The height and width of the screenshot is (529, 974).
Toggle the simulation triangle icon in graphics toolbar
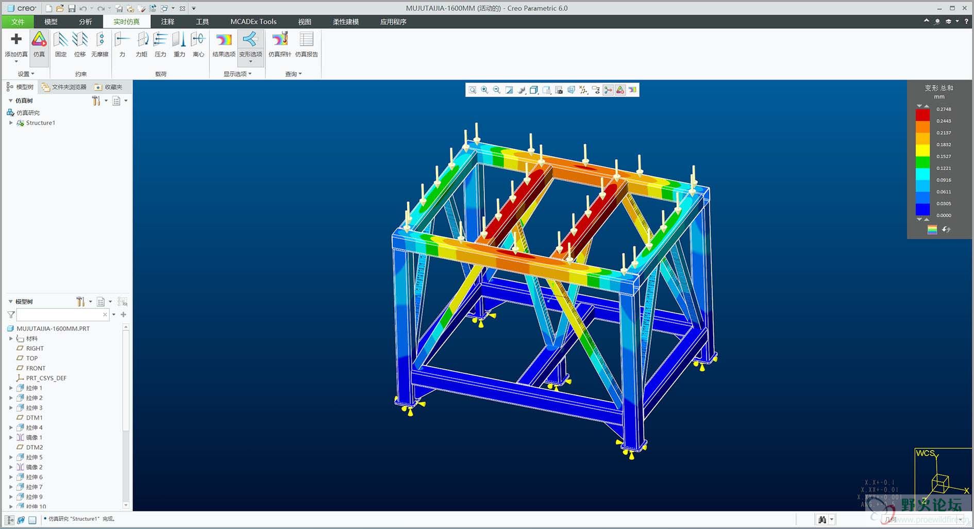coord(620,90)
